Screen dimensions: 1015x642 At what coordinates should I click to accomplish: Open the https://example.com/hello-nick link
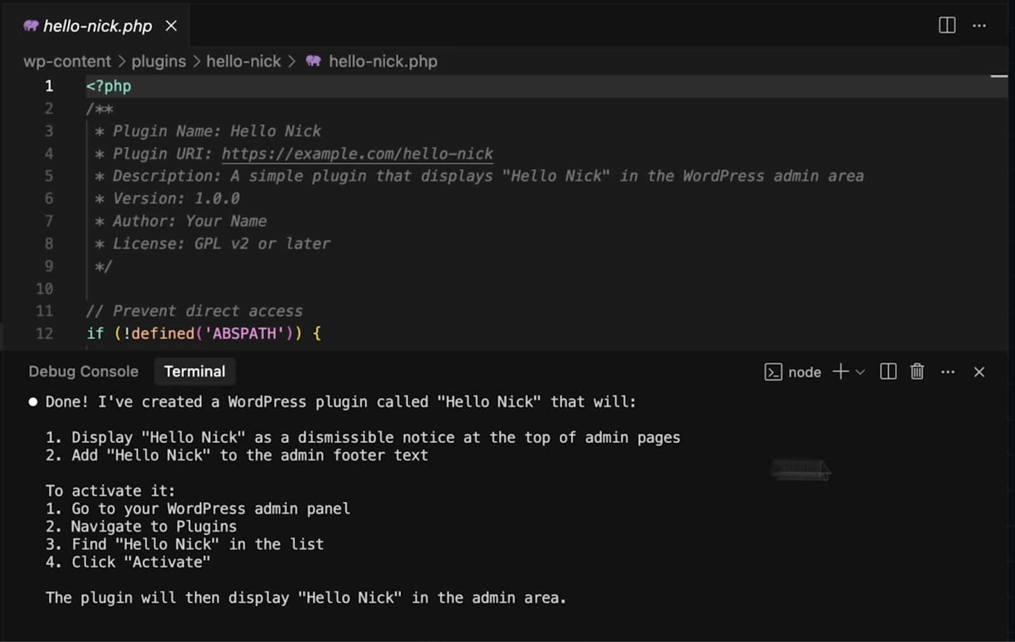[357, 153]
